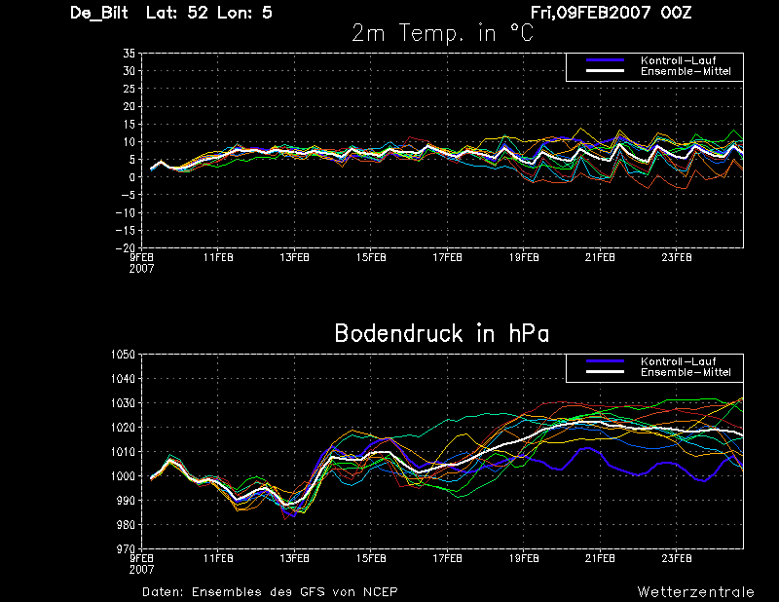
Task: Click the 15FEB marker on pressure axis
Action: (x=371, y=558)
